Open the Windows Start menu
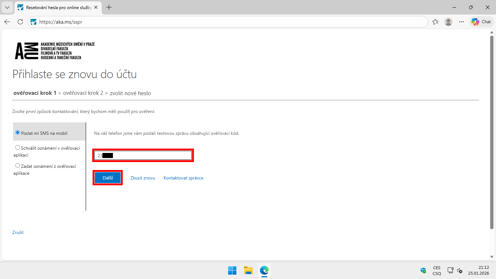 pos(232,270)
